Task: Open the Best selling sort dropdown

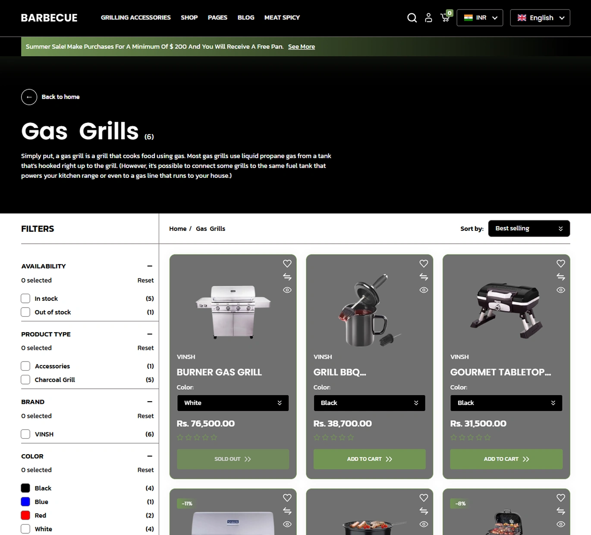Action: tap(529, 229)
